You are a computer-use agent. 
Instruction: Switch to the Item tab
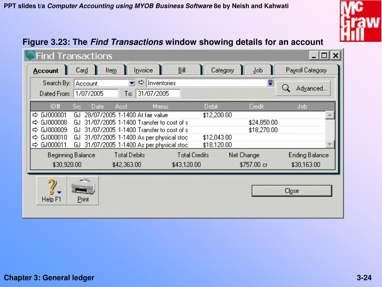point(111,70)
